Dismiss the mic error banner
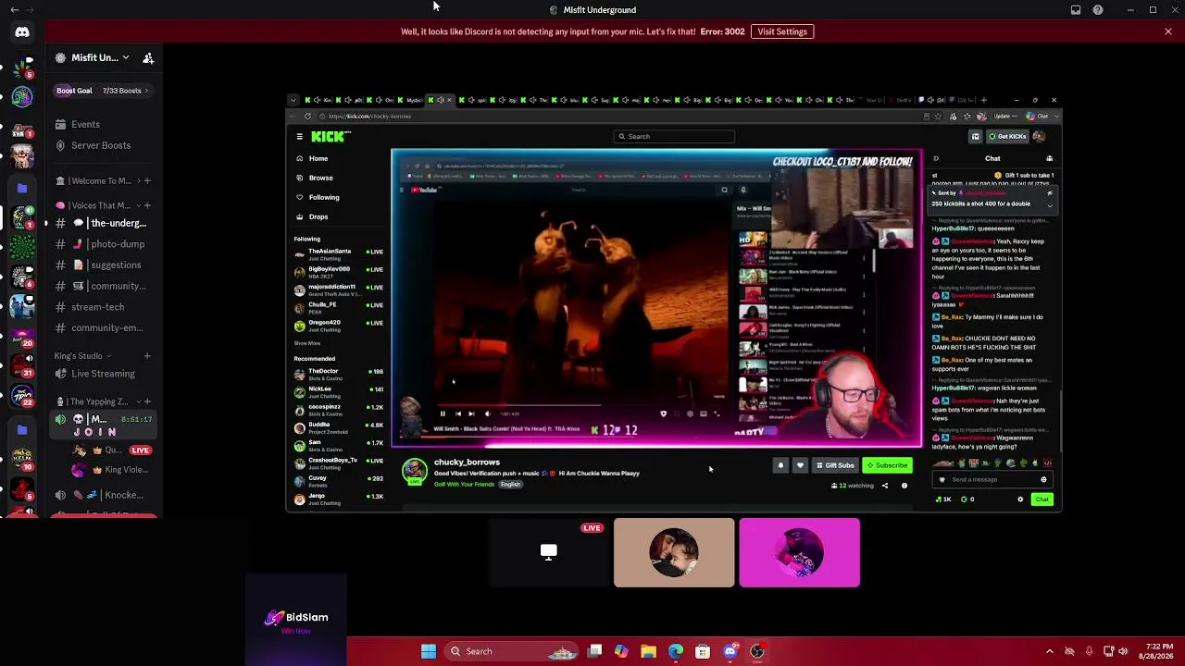Image resolution: width=1185 pixels, height=666 pixels. tap(1168, 31)
